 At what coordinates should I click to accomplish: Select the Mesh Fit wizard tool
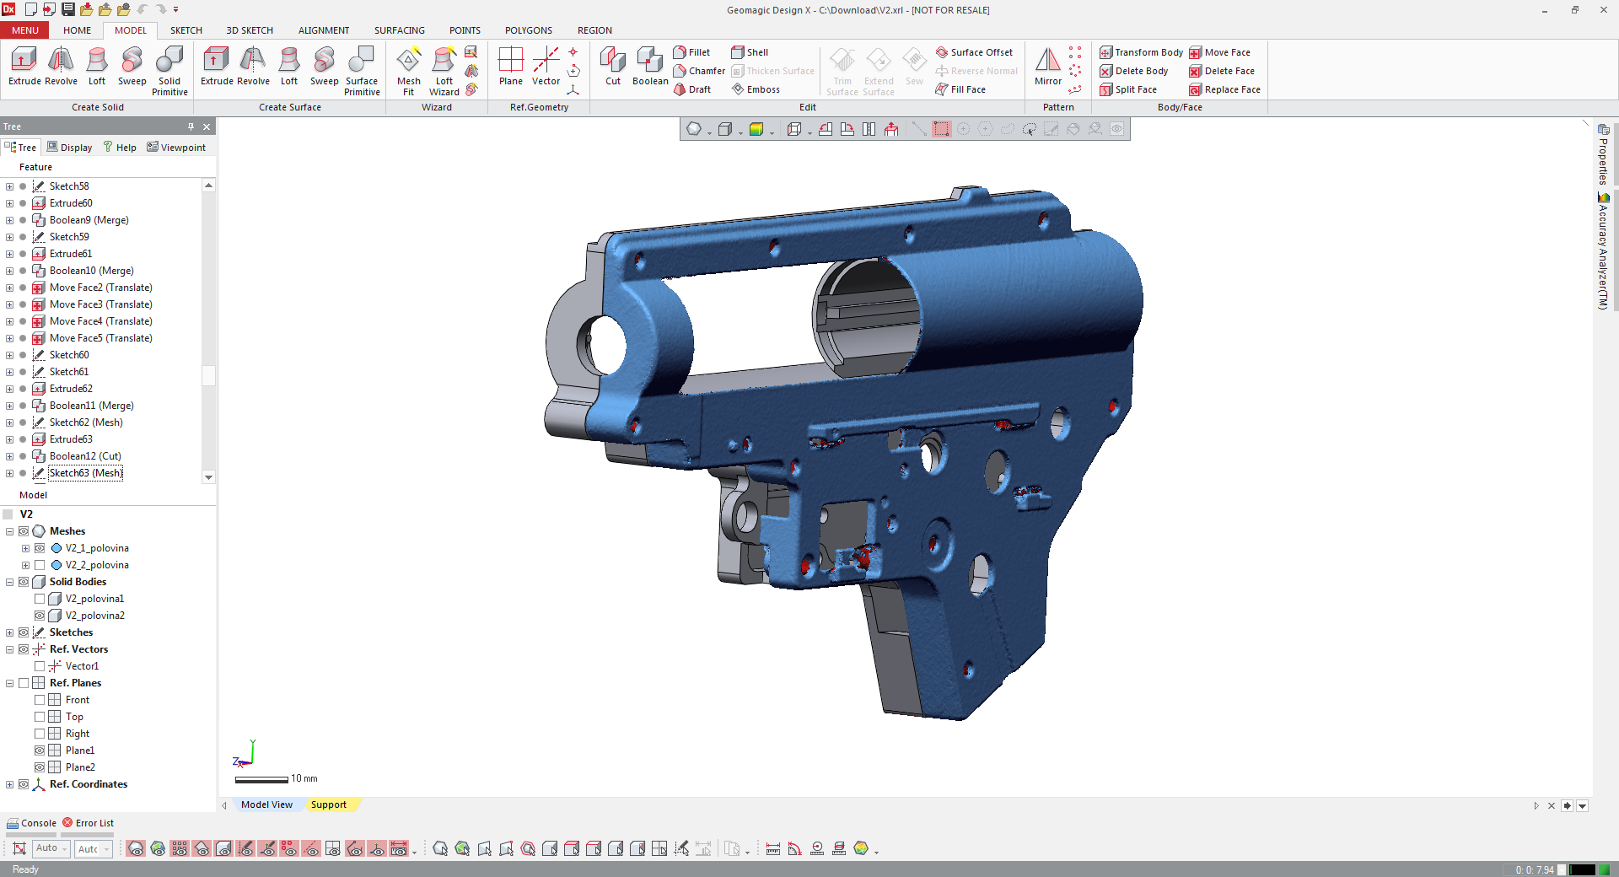coord(408,71)
